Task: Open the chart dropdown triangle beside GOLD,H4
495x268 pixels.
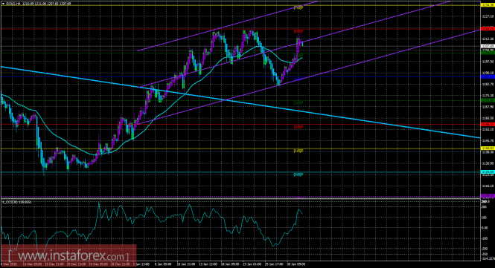Action: (3, 4)
